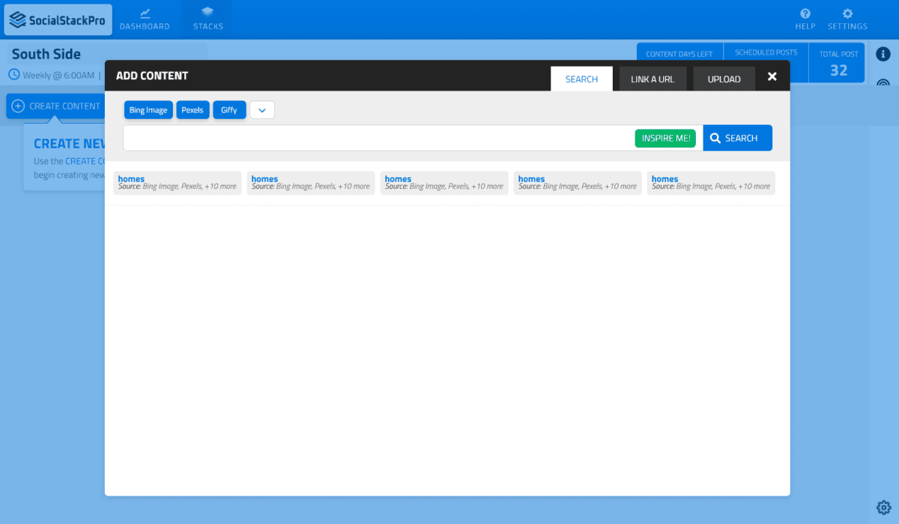The image size is (899, 524).
Task: Toggle the Bing Image source filter
Action: pos(148,110)
